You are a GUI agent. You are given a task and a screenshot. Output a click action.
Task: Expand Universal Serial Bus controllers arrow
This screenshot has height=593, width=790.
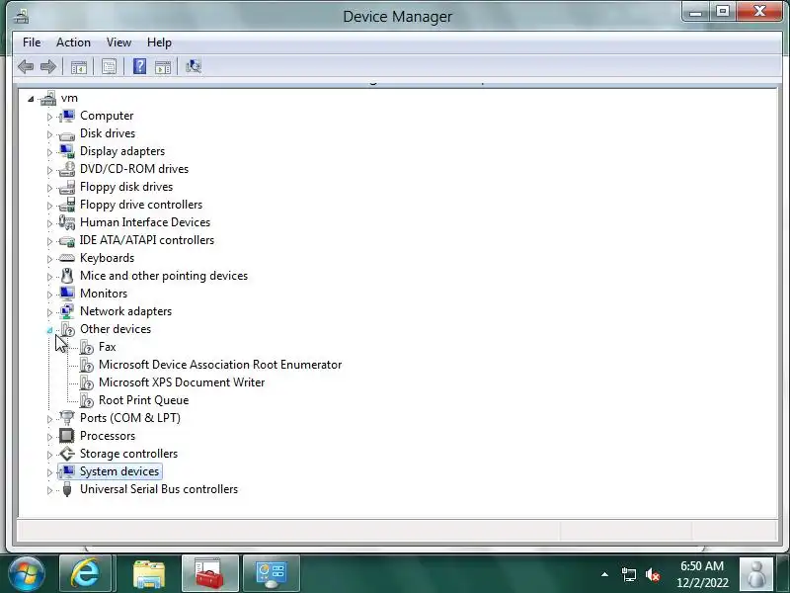coord(49,490)
